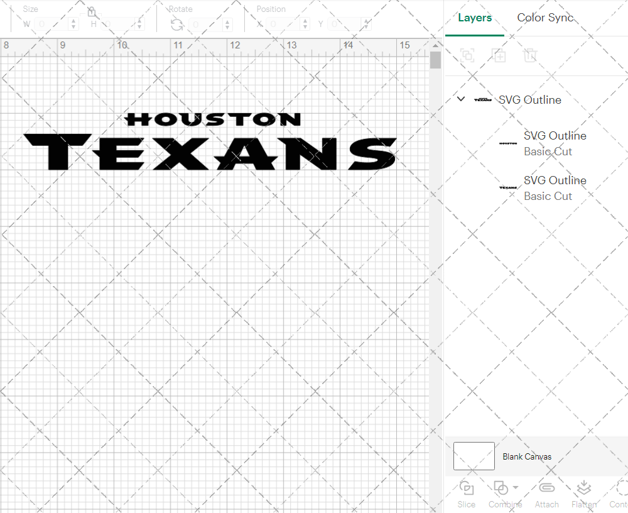Click the Duplicate layer icon
The width and height of the screenshot is (628, 513).
pyautogui.click(x=499, y=56)
